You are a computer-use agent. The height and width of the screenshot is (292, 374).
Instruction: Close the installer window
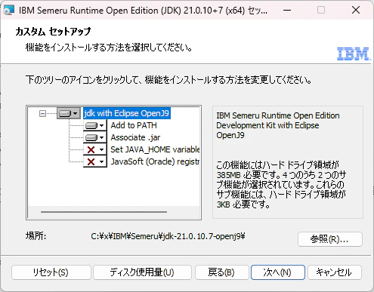(x=356, y=11)
